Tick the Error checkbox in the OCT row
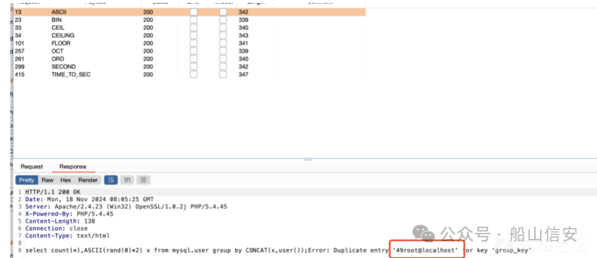Screen dimensions: 597x258 (x=194, y=51)
